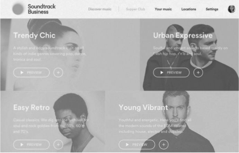The width and height of the screenshot is (239, 153).
Task: Select the Trendy Chic title
Action: pos(34,35)
